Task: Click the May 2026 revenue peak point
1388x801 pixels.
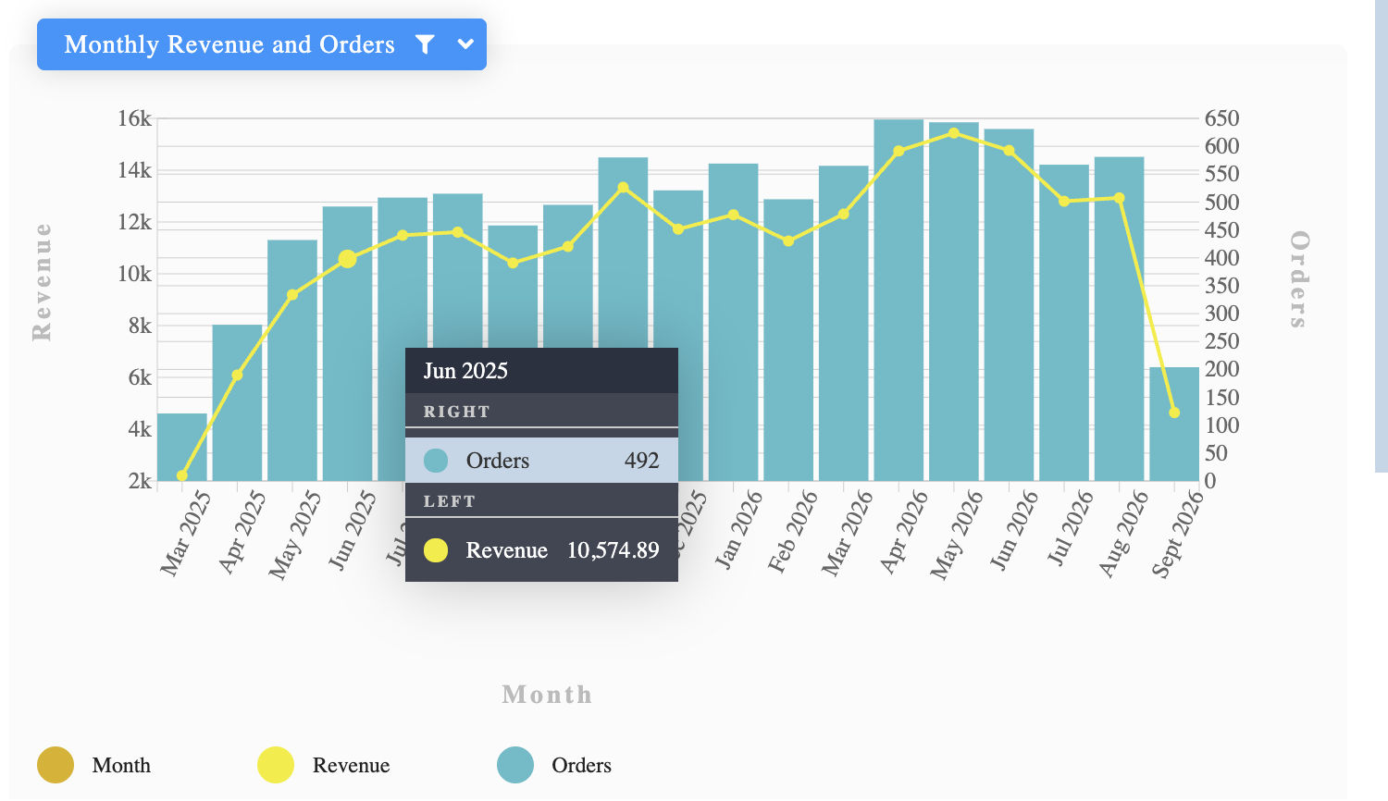Action: [x=954, y=133]
